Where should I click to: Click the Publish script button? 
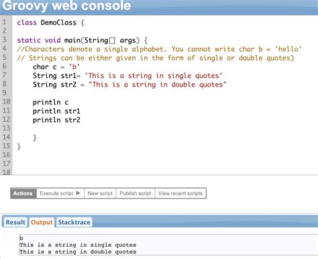pos(136,193)
